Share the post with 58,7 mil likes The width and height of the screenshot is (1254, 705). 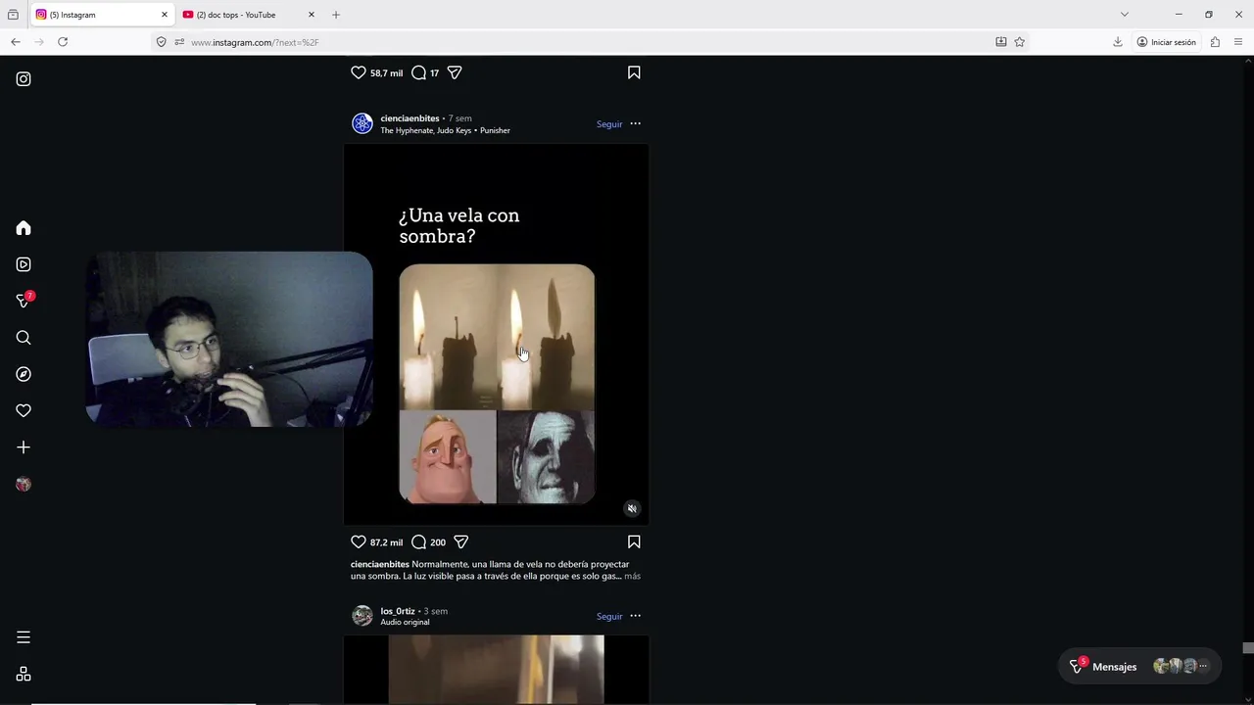coord(455,72)
